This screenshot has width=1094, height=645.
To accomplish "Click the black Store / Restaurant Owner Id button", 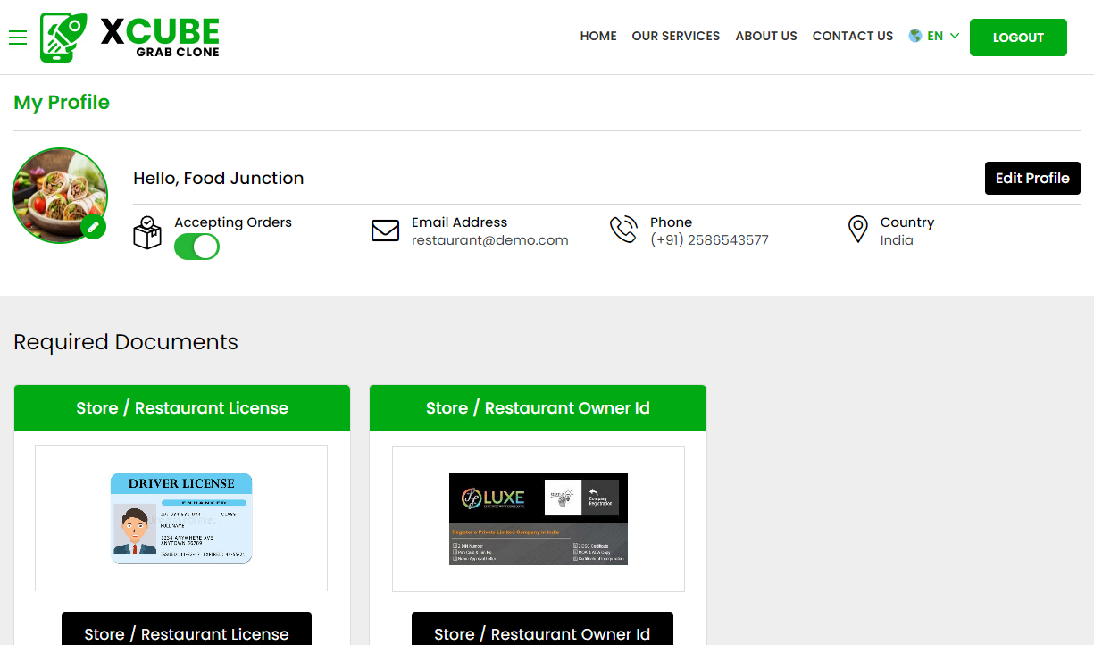I will [542, 632].
